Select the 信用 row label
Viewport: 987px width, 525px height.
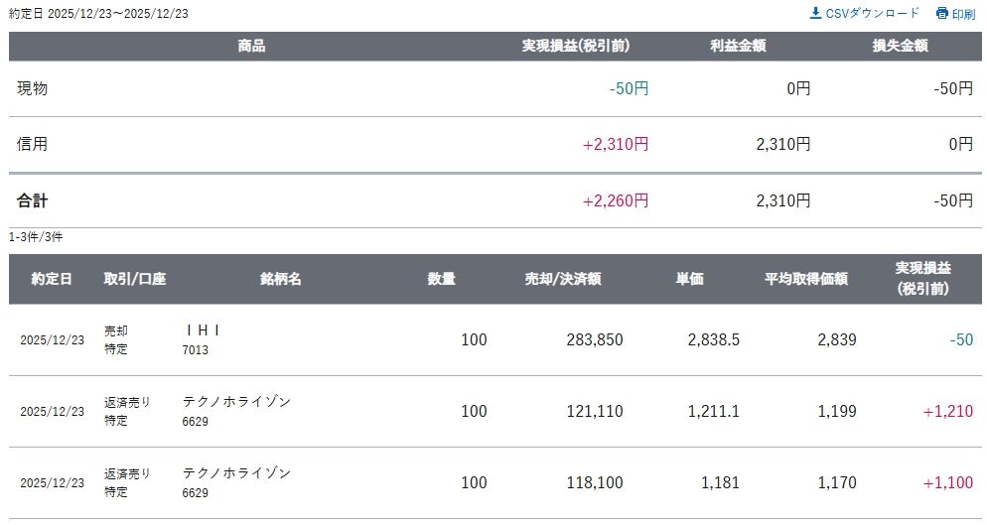pyautogui.click(x=32, y=144)
